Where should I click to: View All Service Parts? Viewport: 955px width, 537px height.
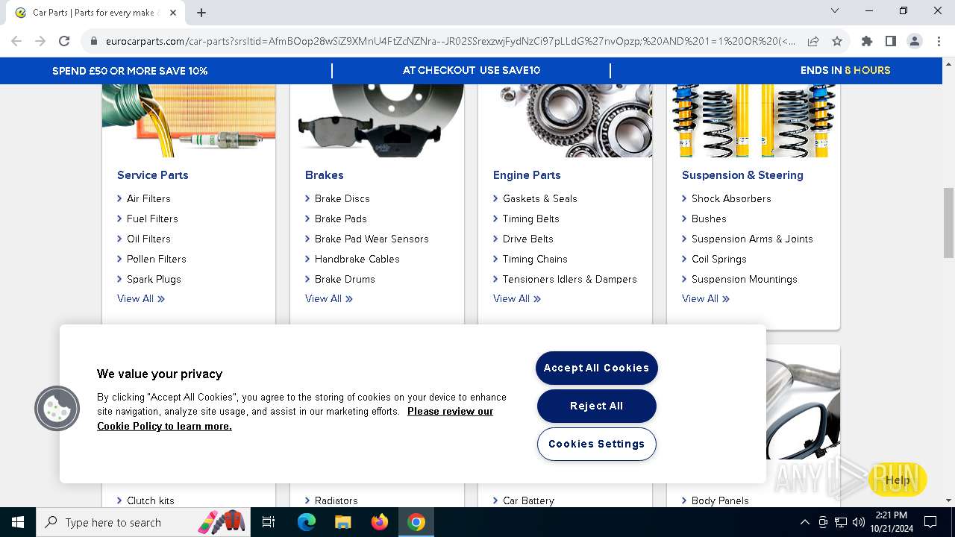(141, 298)
